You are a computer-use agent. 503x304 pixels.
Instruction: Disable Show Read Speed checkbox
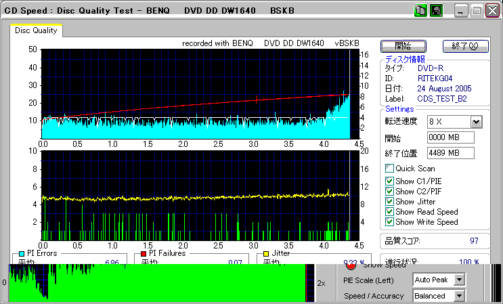click(389, 211)
